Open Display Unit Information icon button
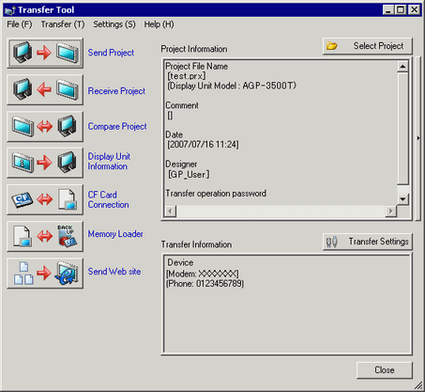This screenshot has height=392, width=425. (x=45, y=163)
